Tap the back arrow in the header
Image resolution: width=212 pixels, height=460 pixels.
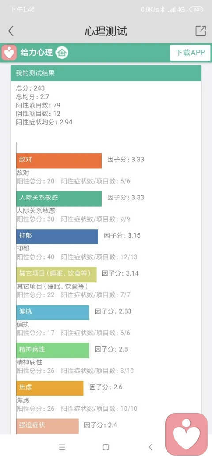[x=11, y=31]
